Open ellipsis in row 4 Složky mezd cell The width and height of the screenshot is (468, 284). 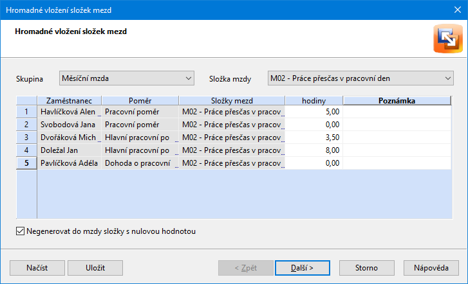pos(283,154)
